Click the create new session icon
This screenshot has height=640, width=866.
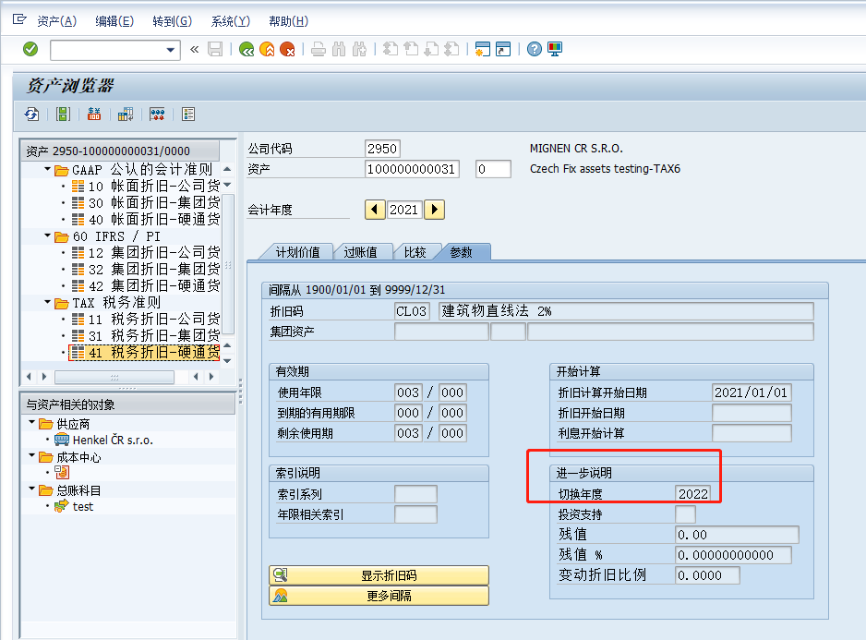[484, 51]
